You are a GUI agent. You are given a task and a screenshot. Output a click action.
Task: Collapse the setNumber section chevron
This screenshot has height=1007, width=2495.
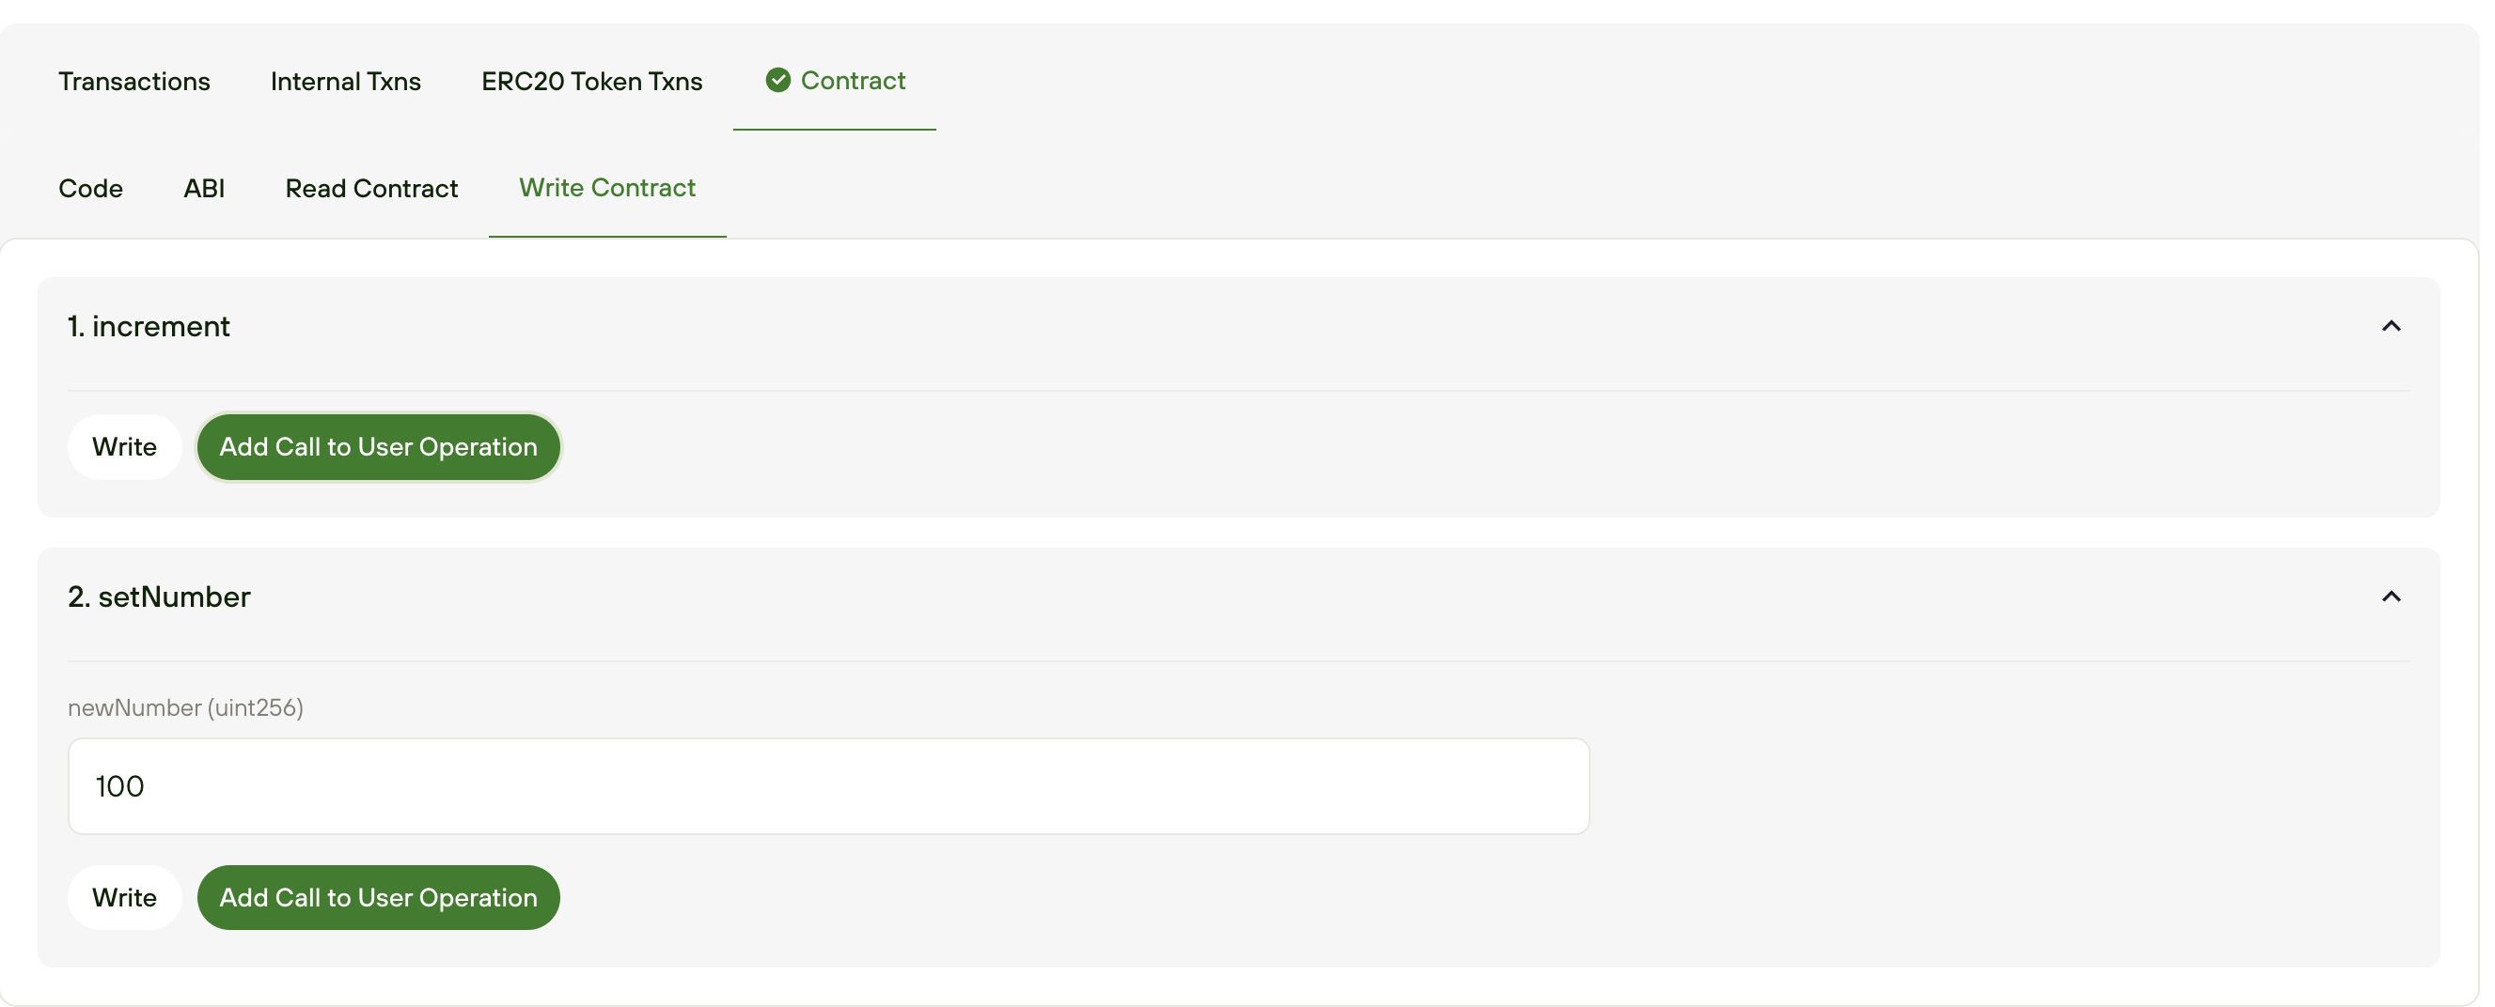[2391, 596]
